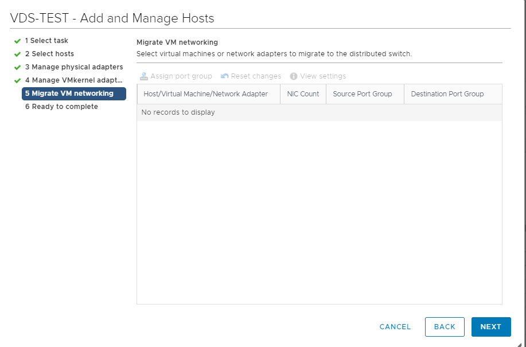The image size is (526, 347).
Task: Click View settings label
Action: tap(323, 76)
